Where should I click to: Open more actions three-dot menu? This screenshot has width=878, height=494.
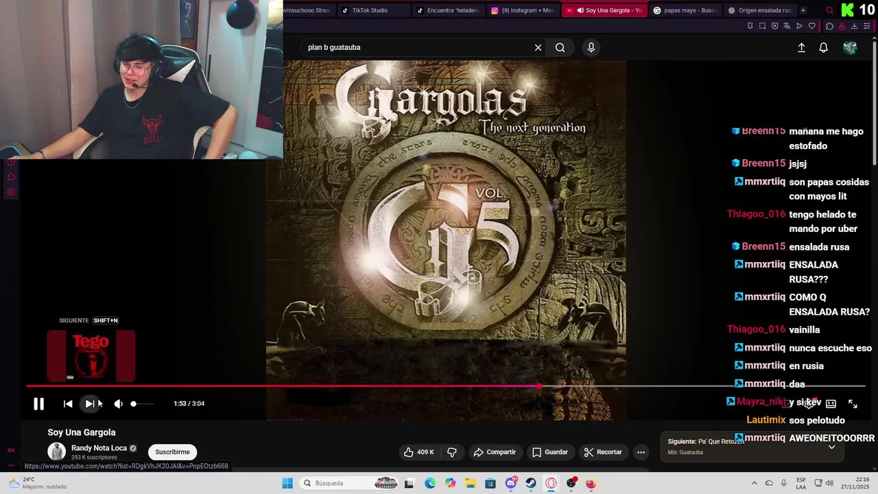641,452
